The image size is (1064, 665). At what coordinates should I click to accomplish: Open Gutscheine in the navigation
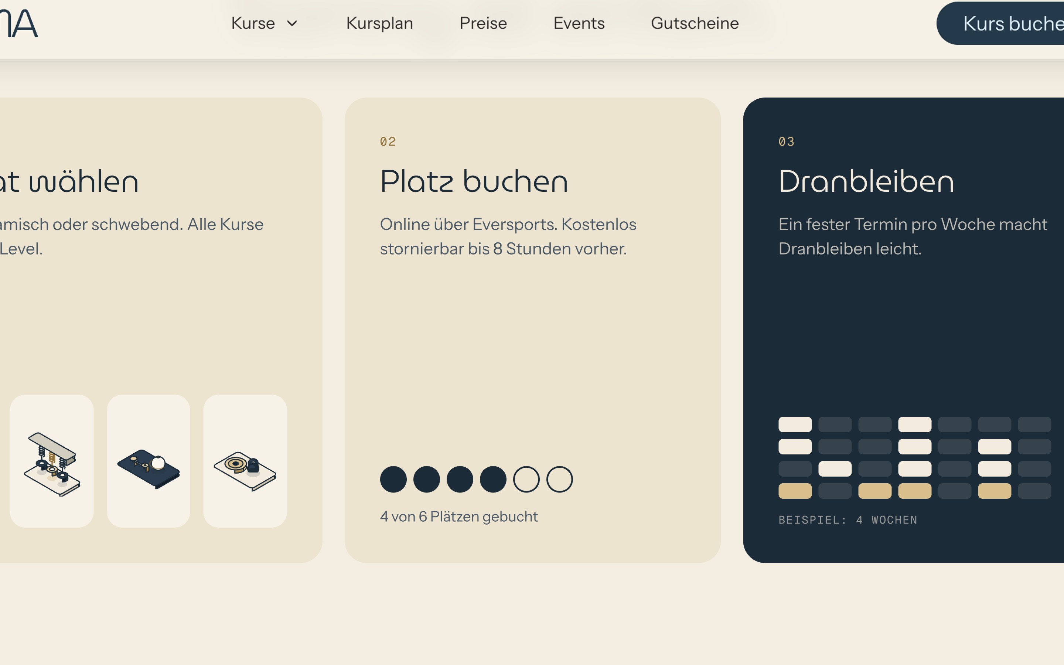pos(695,23)
